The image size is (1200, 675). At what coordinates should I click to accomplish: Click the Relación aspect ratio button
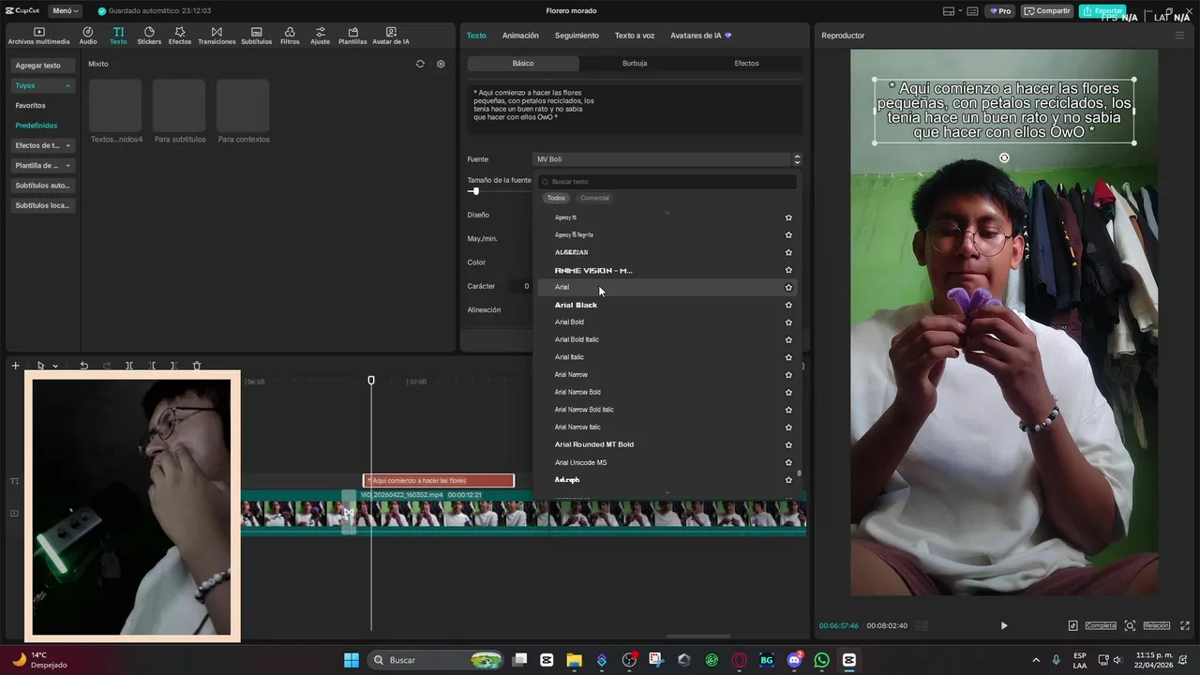point(1156,625)
